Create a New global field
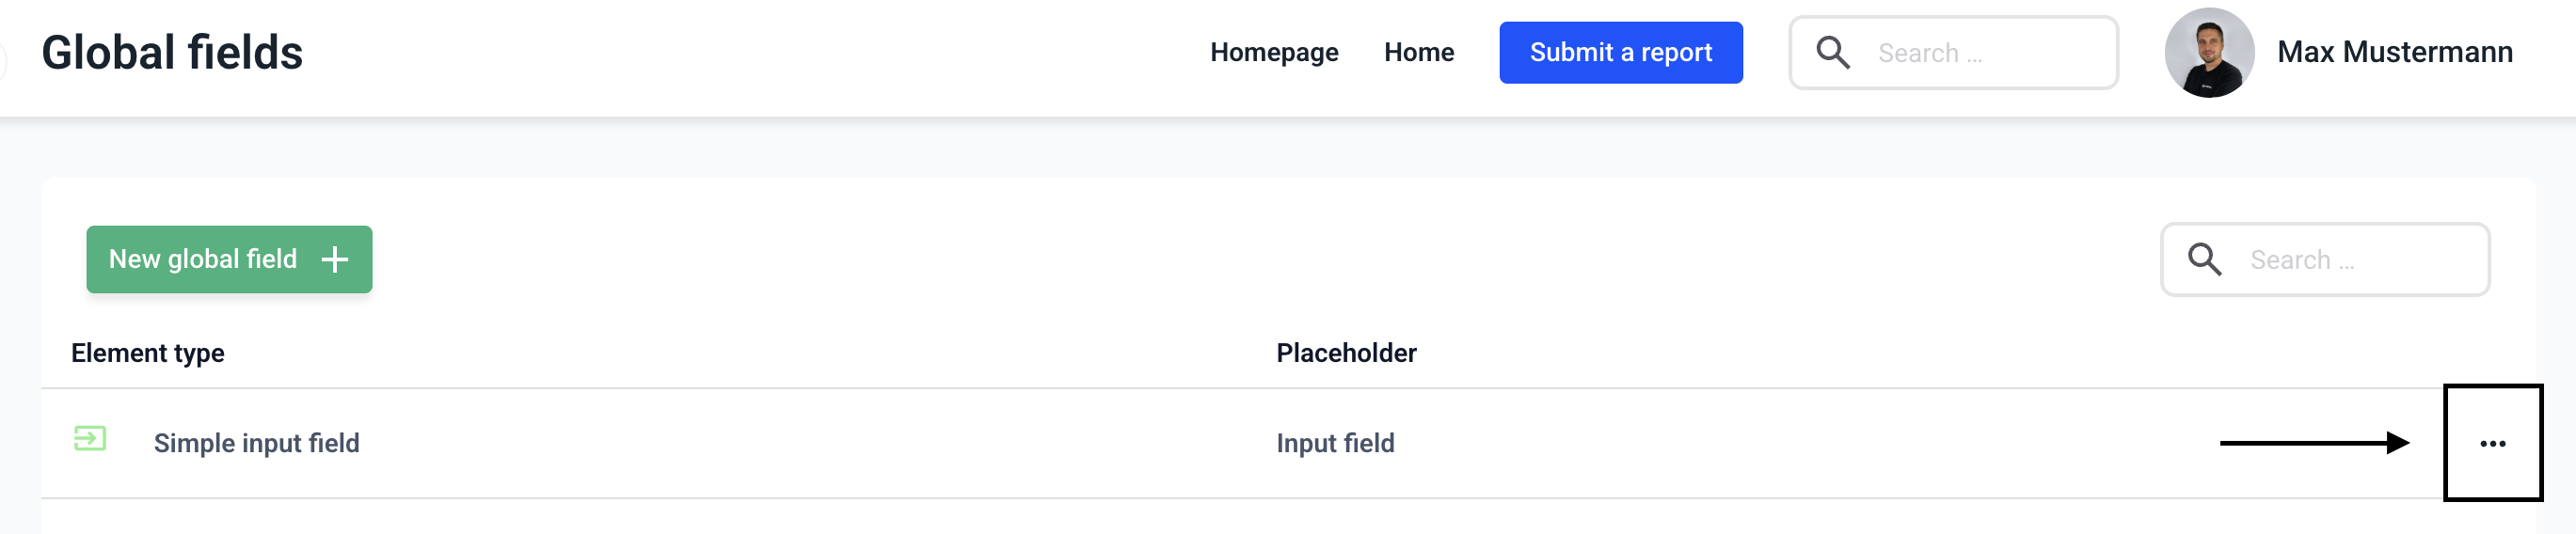 pos(203,260)
